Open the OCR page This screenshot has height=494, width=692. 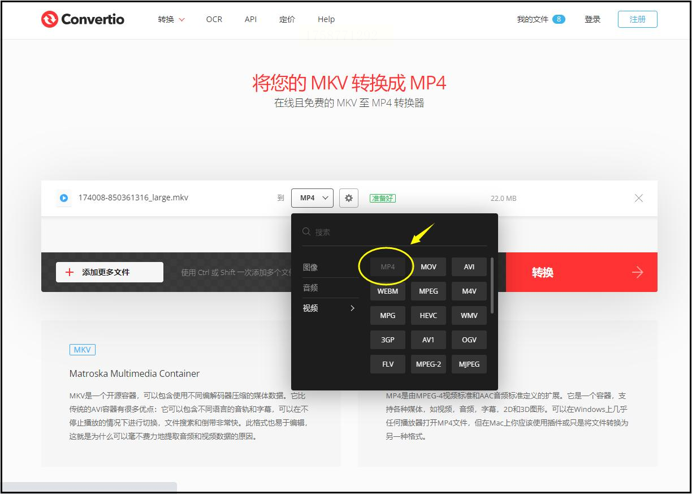tap(214, 19)
